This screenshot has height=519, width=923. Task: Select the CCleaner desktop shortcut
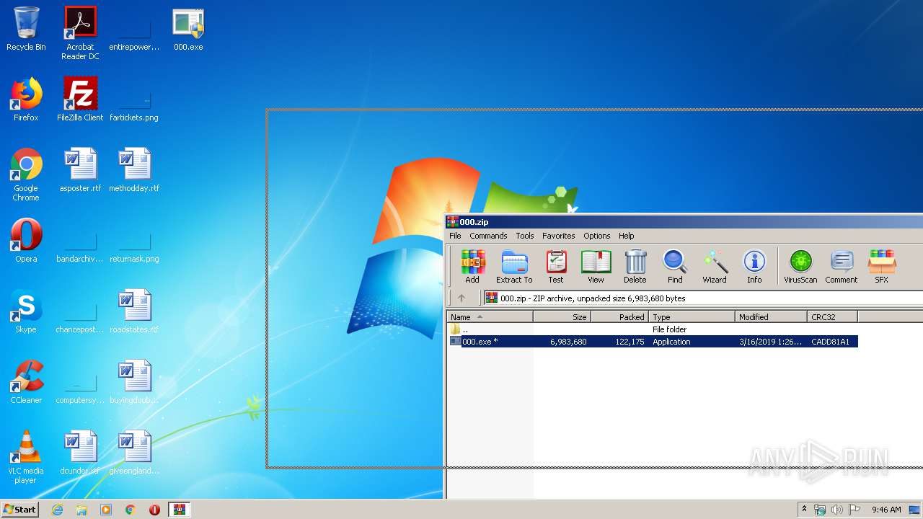click(26, 382)
